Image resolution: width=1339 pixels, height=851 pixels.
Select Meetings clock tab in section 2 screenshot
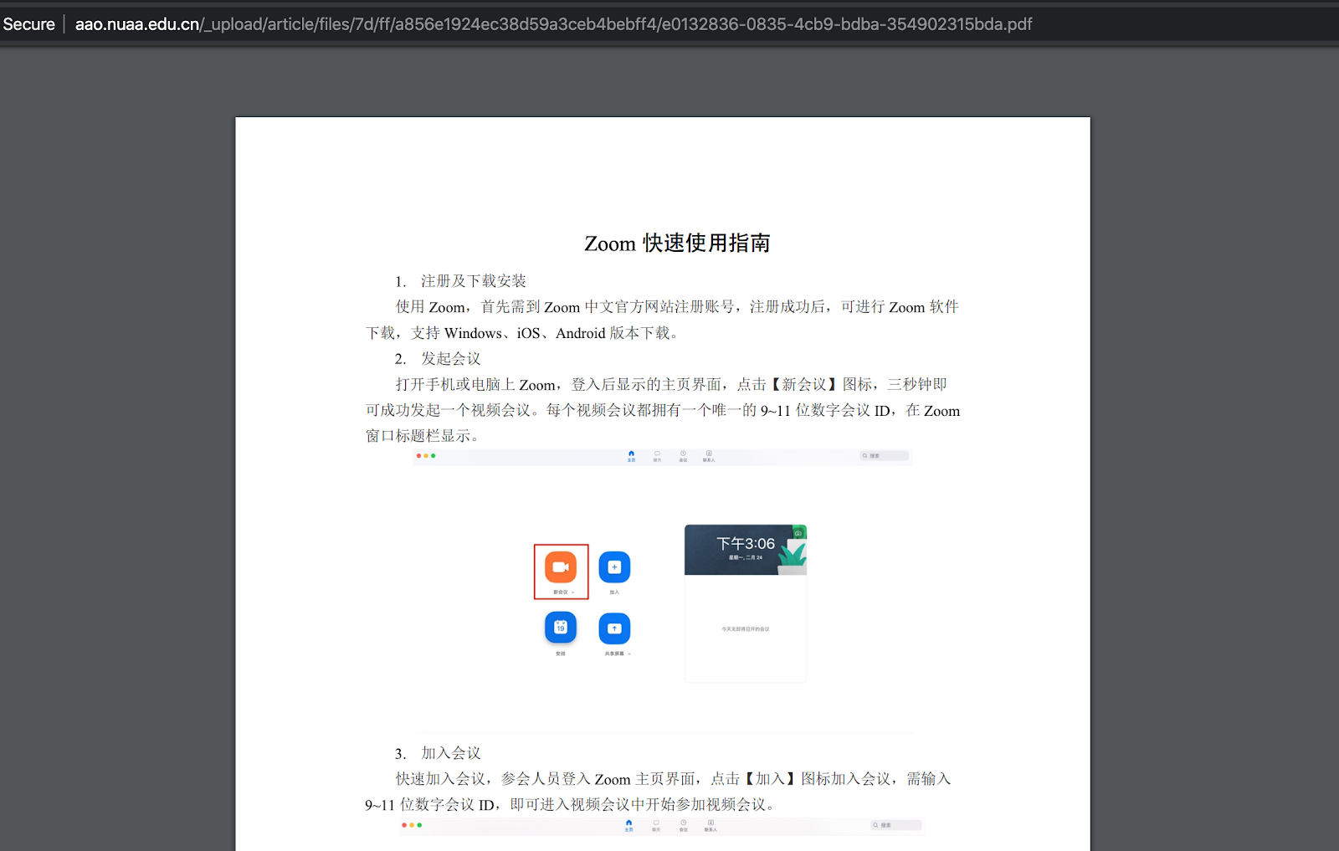coord(683,456)
